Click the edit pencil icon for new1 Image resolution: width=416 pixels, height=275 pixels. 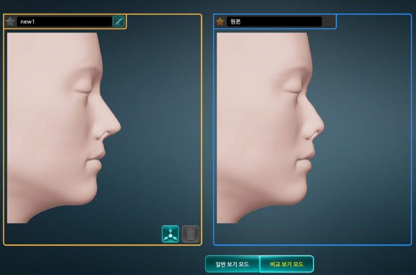(119, 21)
